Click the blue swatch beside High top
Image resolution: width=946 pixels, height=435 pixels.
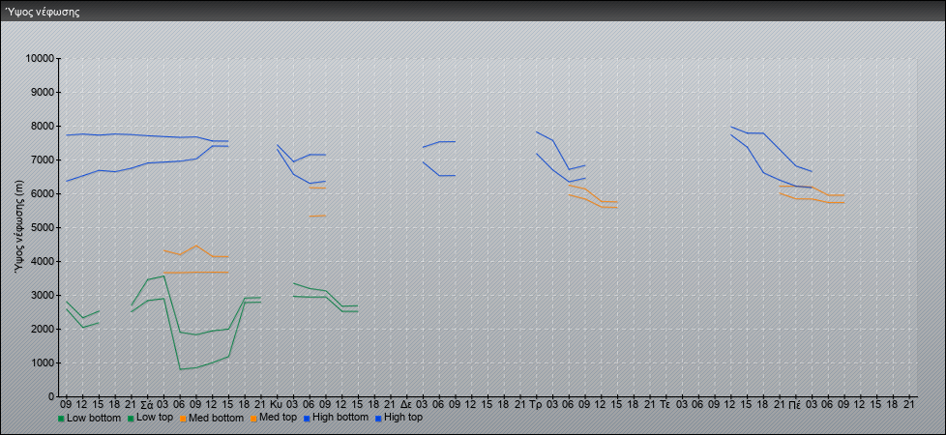[377, 419]
